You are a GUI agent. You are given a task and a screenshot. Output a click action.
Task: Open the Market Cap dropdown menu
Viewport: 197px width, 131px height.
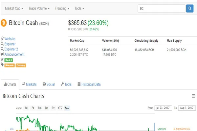point(14,9)
